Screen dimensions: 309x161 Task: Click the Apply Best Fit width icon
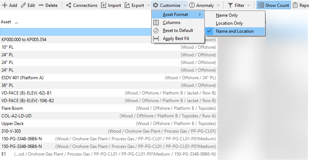(x=156, y=39)
